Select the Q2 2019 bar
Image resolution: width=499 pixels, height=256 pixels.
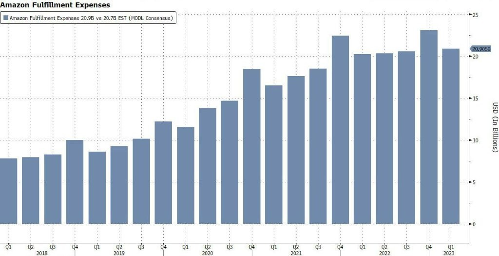click(119, 185)
